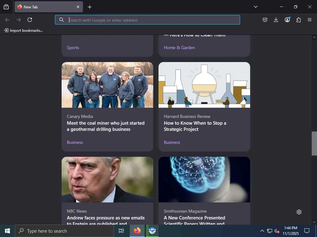
Task: Click the Canary Media source label
Action: click(x=80, y=116)
